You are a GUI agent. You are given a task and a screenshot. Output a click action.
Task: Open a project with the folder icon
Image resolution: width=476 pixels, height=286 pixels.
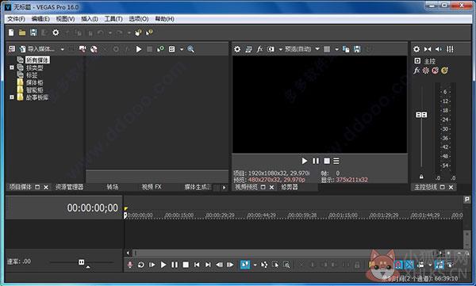point(22,32)
